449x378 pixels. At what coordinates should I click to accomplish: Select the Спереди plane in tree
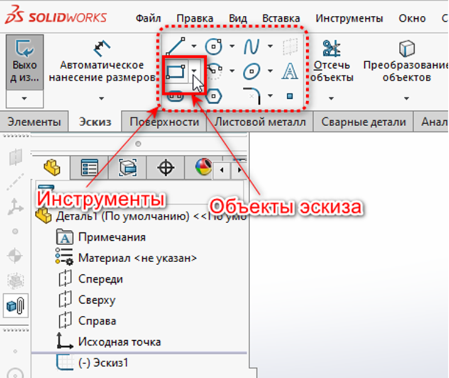pos(90,279)
